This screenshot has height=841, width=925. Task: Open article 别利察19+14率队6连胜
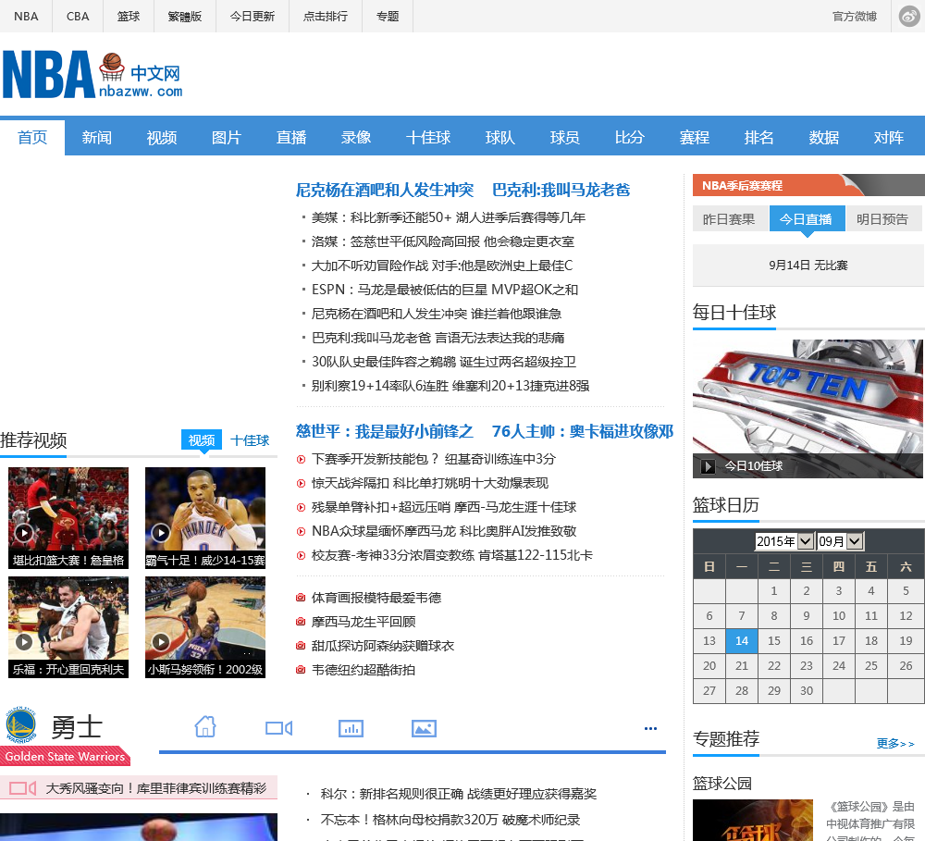coord(450,386)
